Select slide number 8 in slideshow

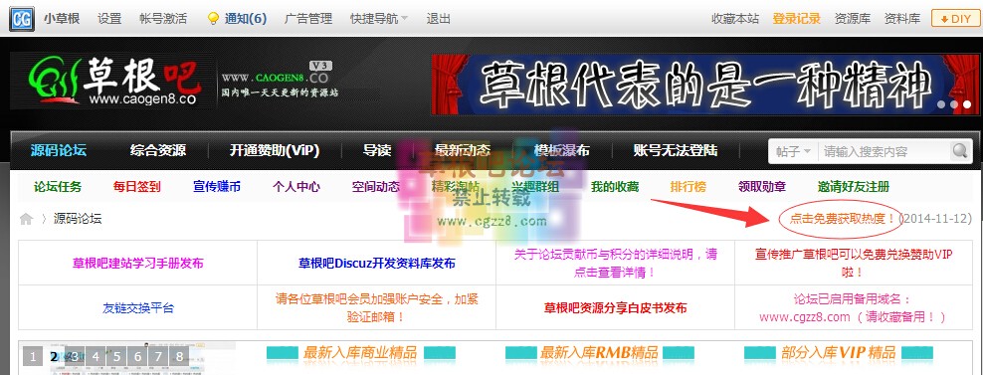pos(180,357)
